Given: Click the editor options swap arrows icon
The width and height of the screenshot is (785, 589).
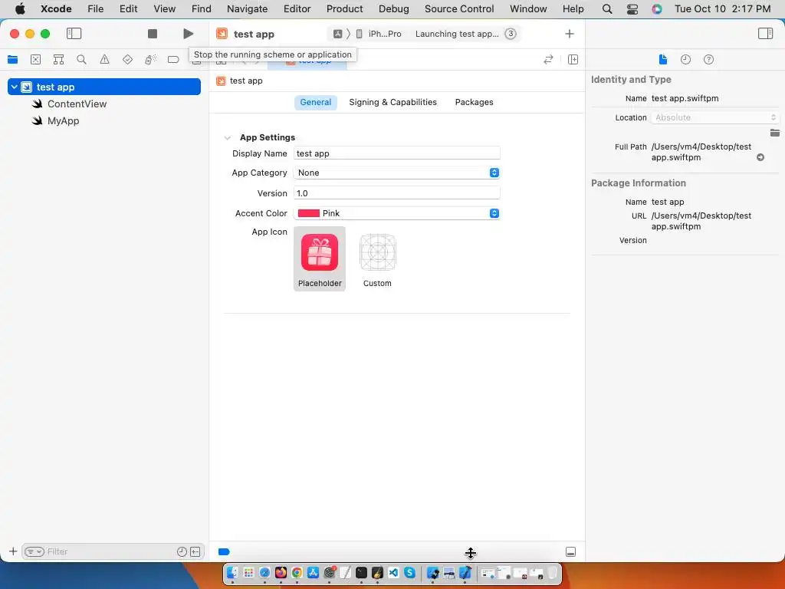Looking at the screenshot, I should pyautogui.click(x=548, y=60).
